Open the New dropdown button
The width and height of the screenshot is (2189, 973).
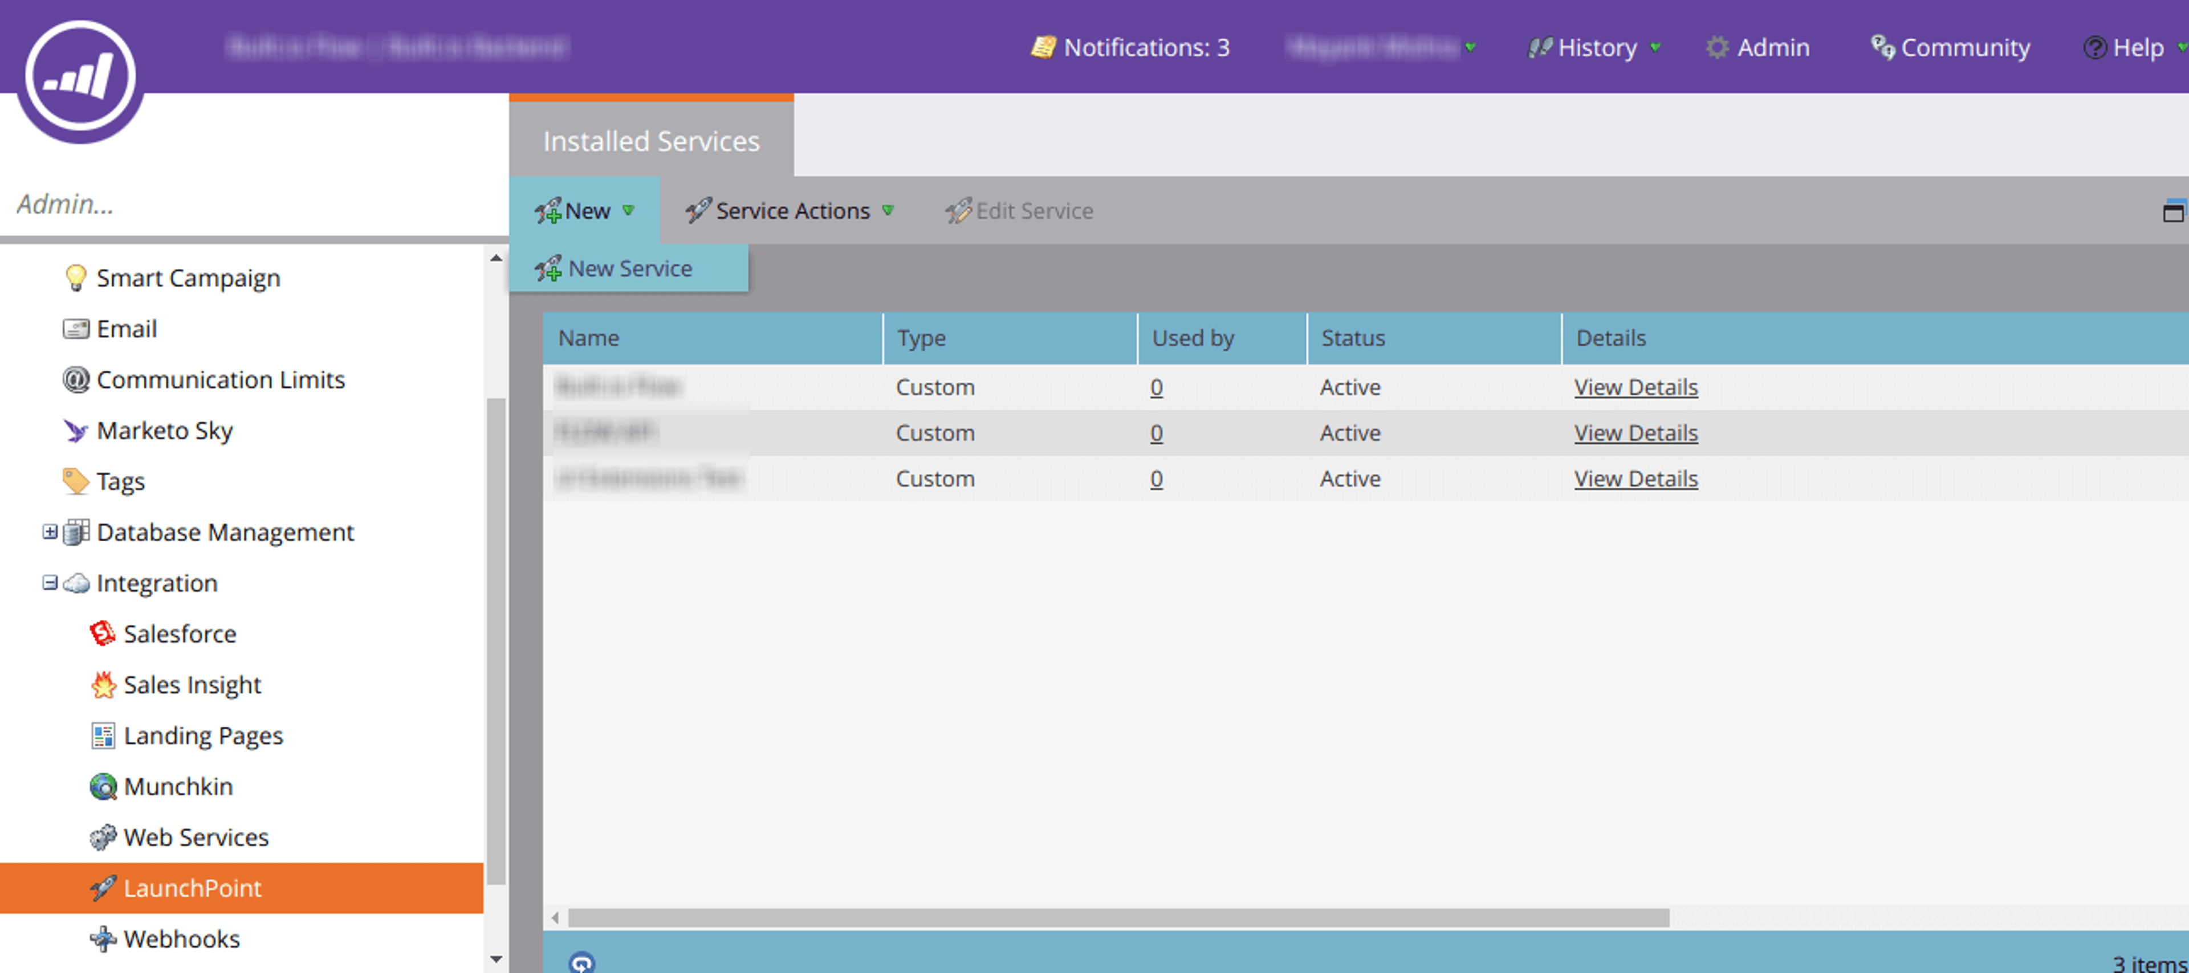pyautogui.click(x=585, y=211)
